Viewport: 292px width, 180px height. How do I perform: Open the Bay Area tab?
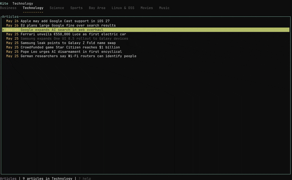(x=97, y=8)
